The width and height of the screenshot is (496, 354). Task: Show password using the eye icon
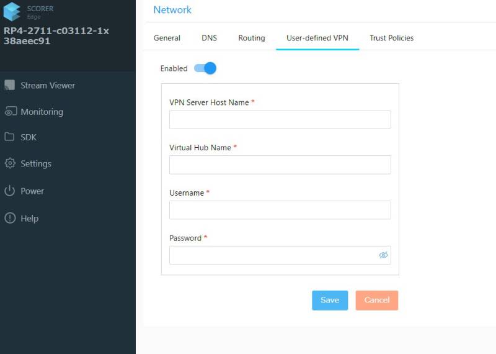(383, 255)
